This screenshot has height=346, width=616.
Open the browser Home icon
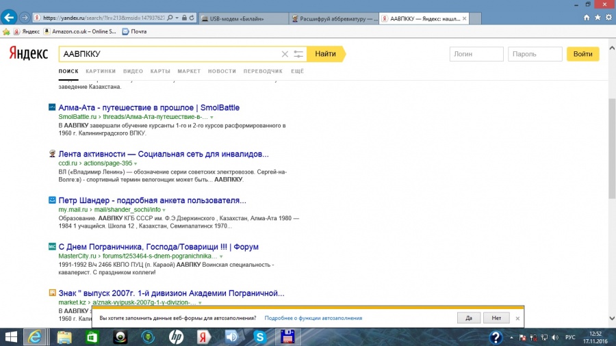587,18
